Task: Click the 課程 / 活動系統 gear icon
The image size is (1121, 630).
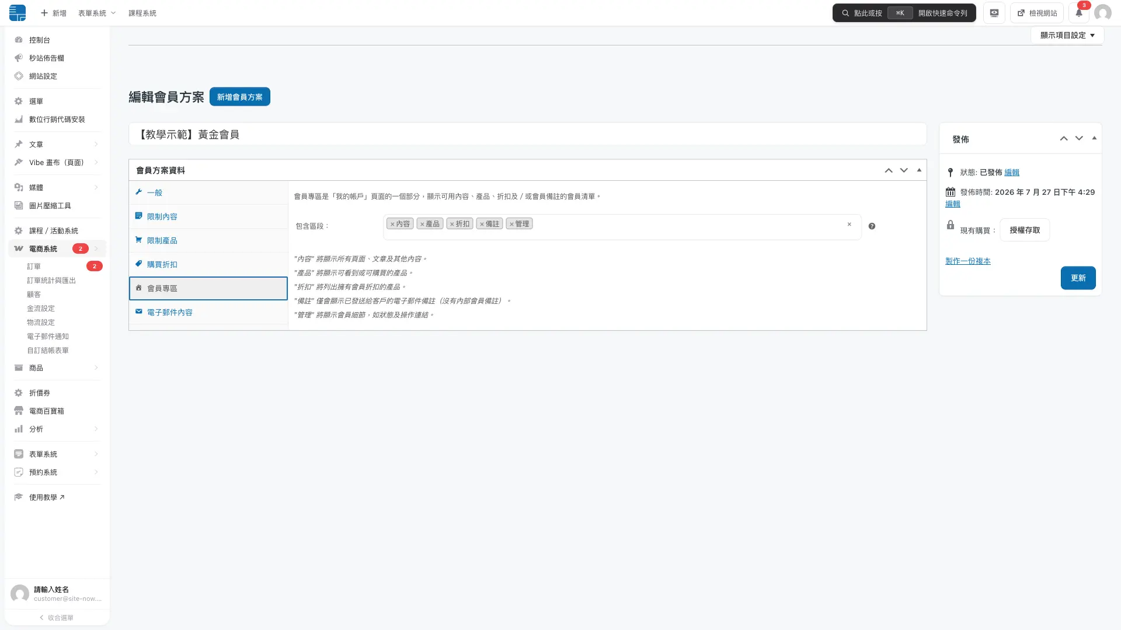Action: click(19, 230)
